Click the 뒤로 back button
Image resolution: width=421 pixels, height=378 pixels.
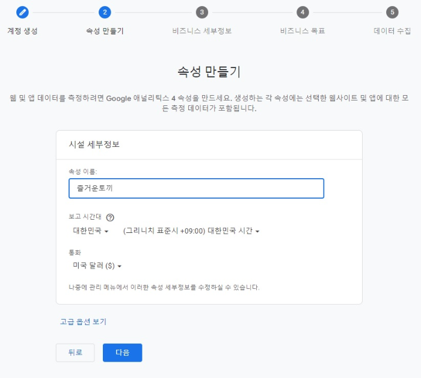pyautogui.click(x=75, y=353)
